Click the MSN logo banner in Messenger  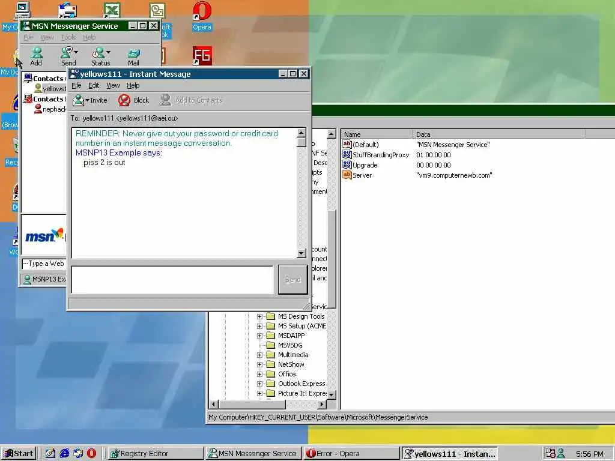[44, 235]
